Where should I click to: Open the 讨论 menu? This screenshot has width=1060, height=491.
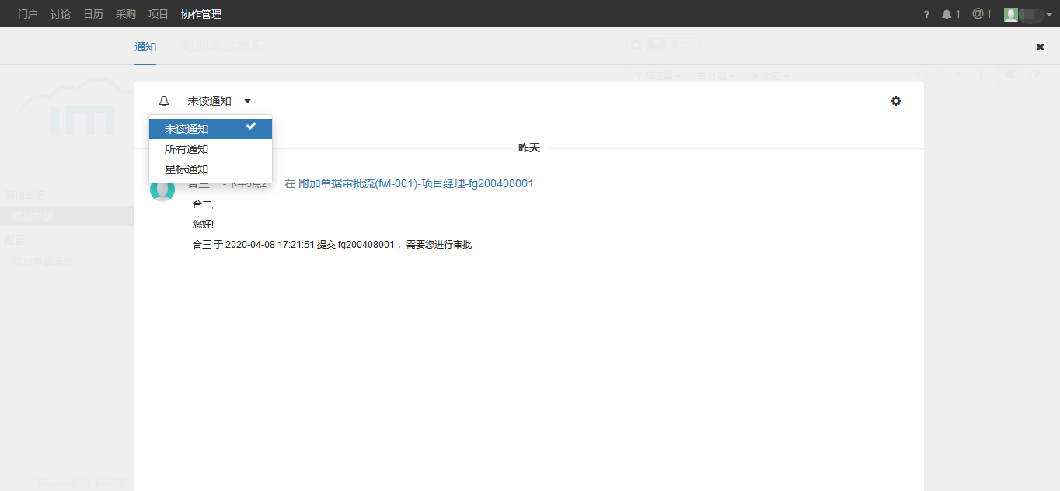point(61,14)
